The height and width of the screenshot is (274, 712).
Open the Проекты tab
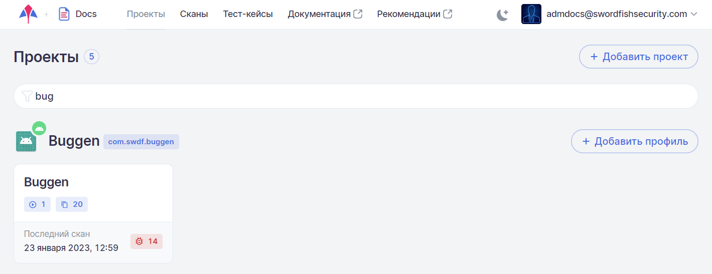click(146, 14)
